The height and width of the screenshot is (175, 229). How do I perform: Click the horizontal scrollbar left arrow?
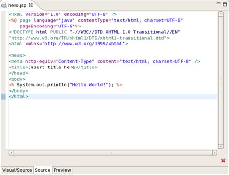pyautogui.click(x=11, y=153)
